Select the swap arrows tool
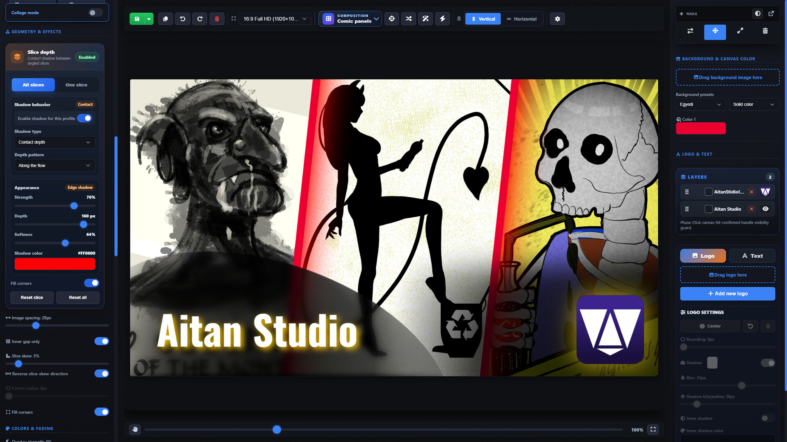The image size is (787, 442). (690, 31)
